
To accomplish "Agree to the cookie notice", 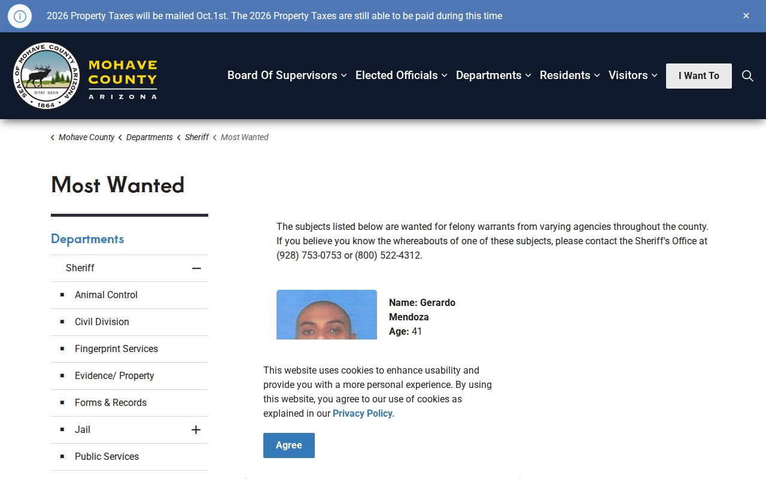I will click(289, 445).
